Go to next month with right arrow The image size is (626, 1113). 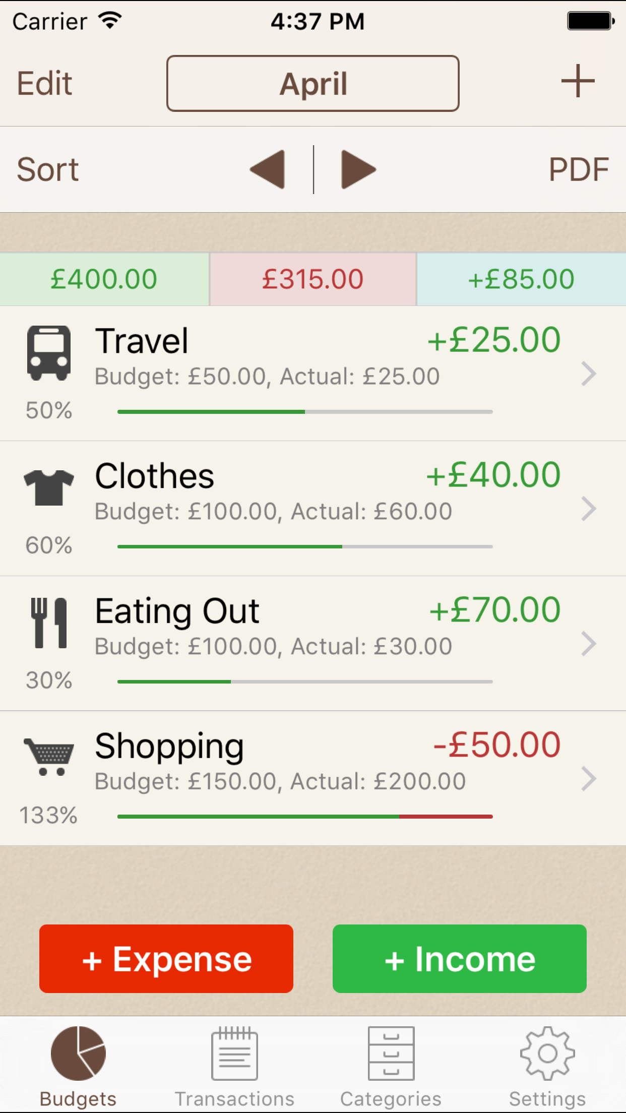(358, 169)
